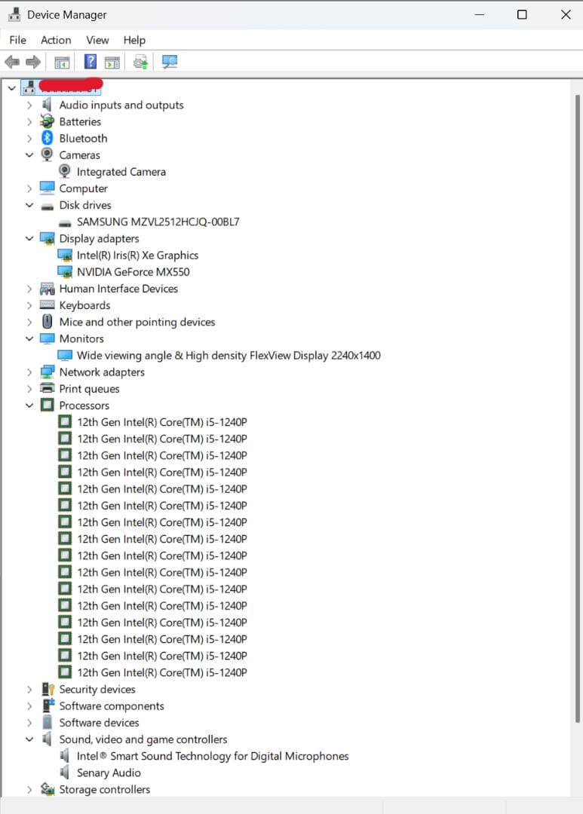583x814 pixels.
Task: Click the Back arrow toolbar icon
Action: [x=12, y=63]
